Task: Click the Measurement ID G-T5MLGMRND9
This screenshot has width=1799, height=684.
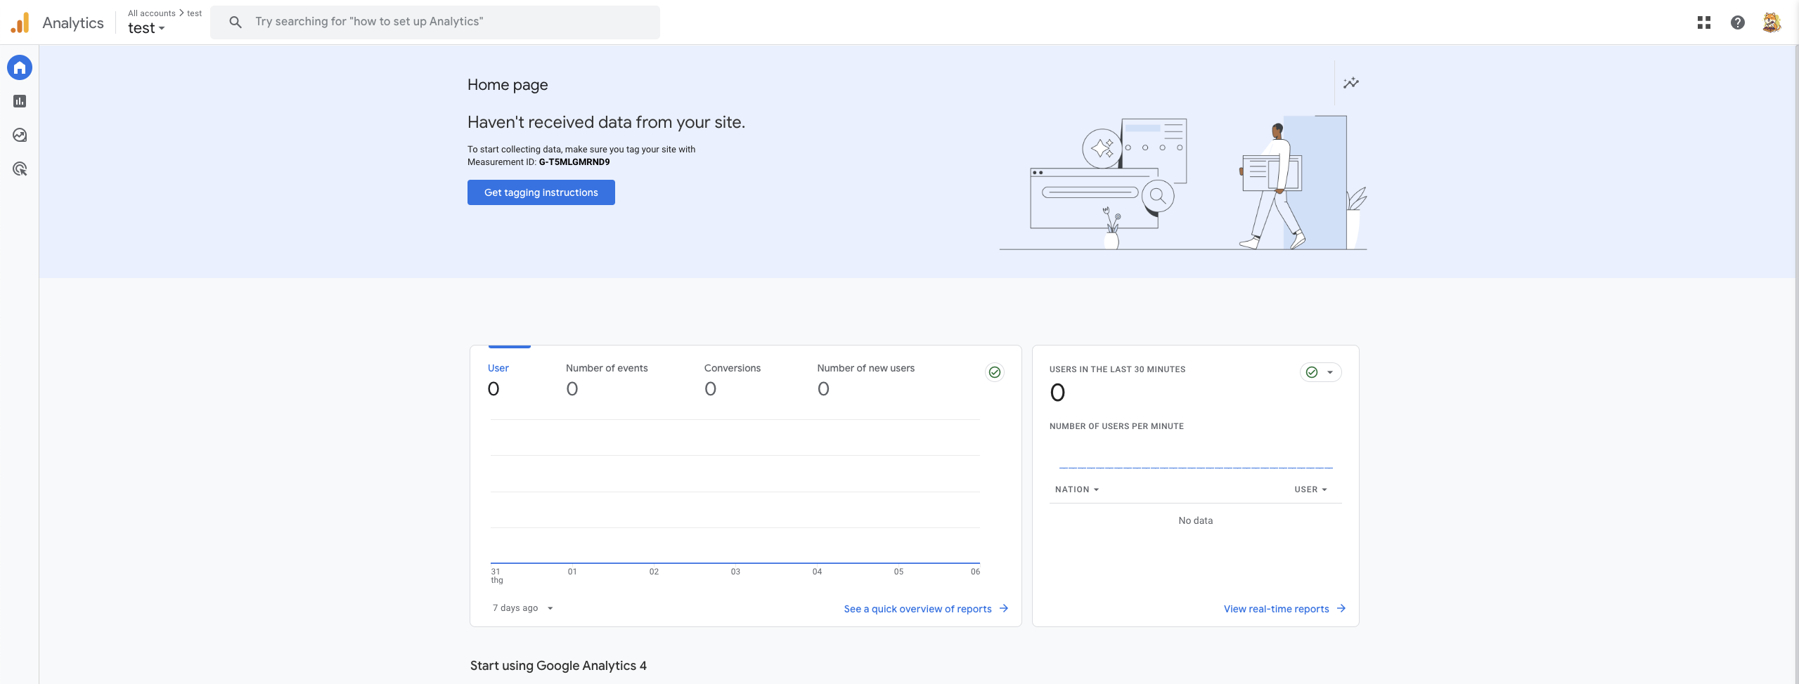Action: 574,162
